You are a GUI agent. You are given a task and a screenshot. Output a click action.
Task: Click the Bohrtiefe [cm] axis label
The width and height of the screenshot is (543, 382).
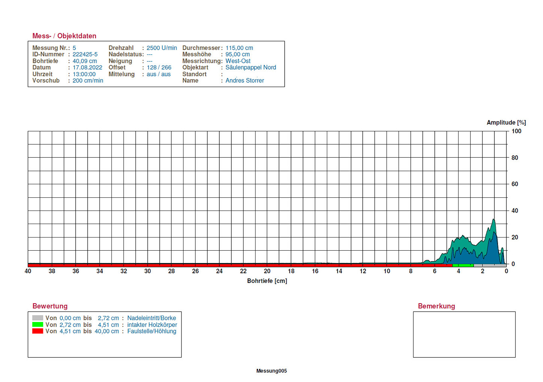click(267, 281)
